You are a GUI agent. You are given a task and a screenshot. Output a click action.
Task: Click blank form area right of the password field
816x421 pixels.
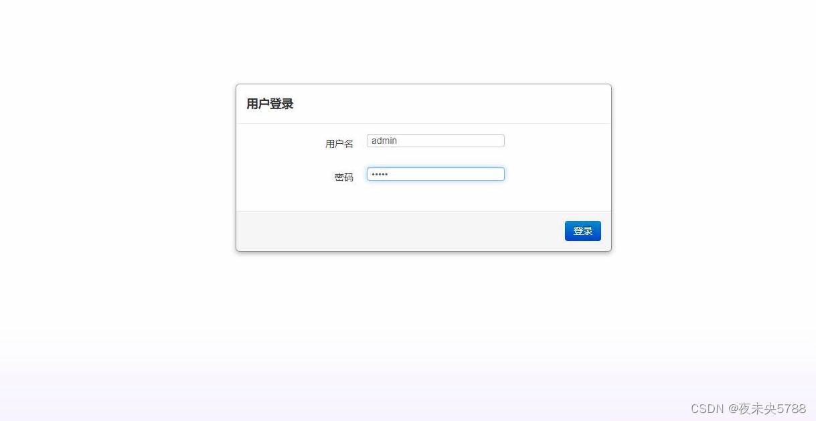(557, 174)
